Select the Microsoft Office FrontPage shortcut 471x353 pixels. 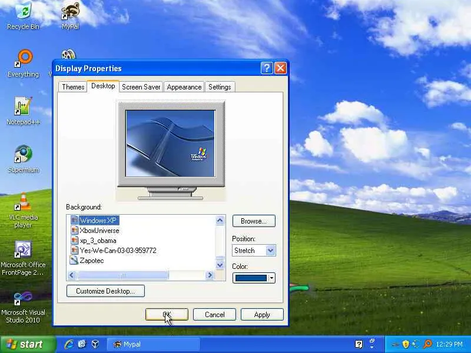(23, 258)
